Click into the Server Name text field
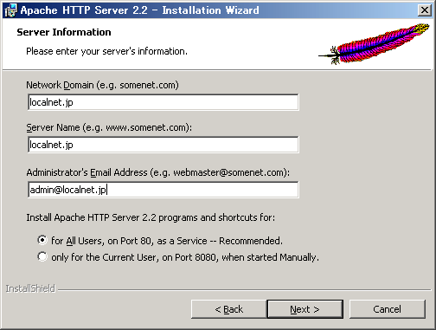This screenshot has width=436, height=330. point(163,145)
